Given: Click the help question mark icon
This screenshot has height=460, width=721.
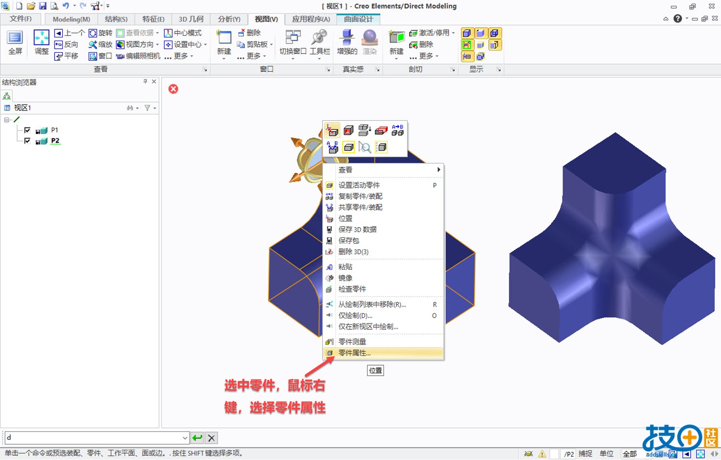Looking at the screenshot, I should pyautogui.click(x=677, y=18).
